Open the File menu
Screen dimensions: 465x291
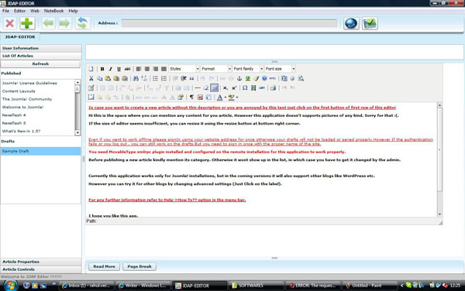[5, 11]
